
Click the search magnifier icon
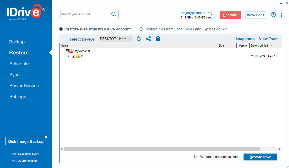(114, 14)
